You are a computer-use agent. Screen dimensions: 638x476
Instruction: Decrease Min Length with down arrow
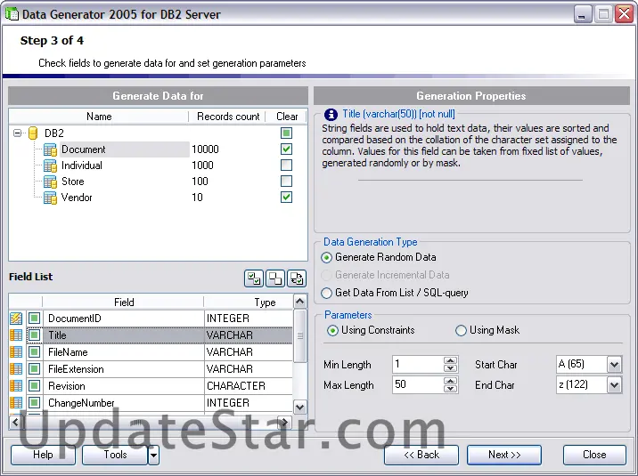tap(450, 368)
